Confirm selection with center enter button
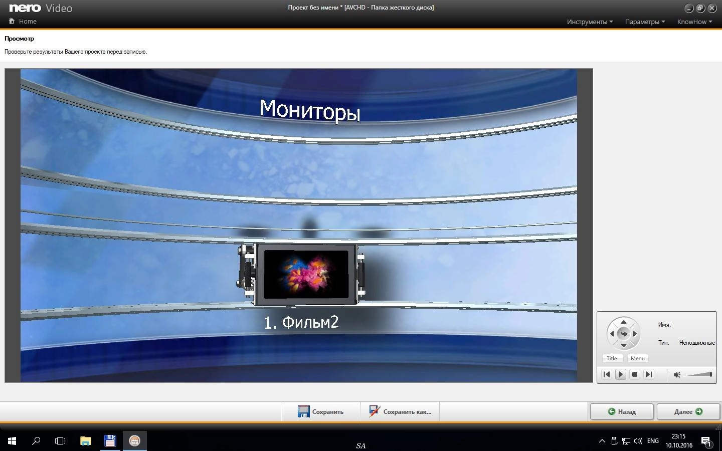 624,334
